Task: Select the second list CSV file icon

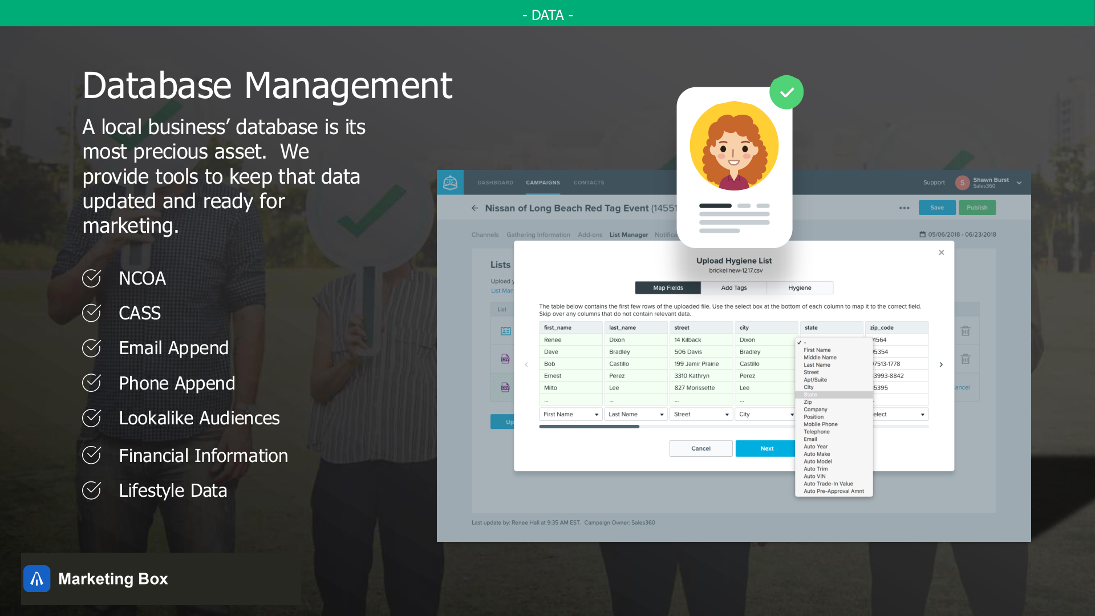Action: tap(505, 359)
